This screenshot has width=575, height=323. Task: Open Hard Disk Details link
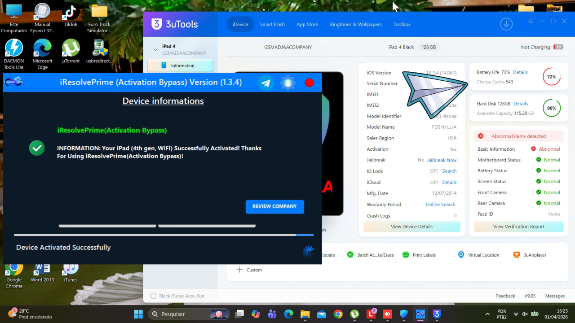pyautogui.click(x=521, y=104)
